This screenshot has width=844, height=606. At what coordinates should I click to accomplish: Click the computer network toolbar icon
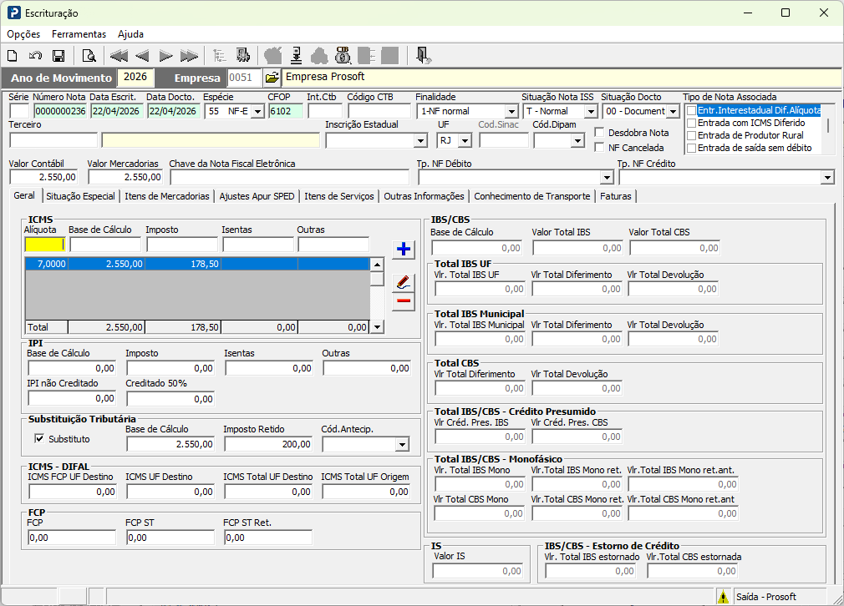243,55
